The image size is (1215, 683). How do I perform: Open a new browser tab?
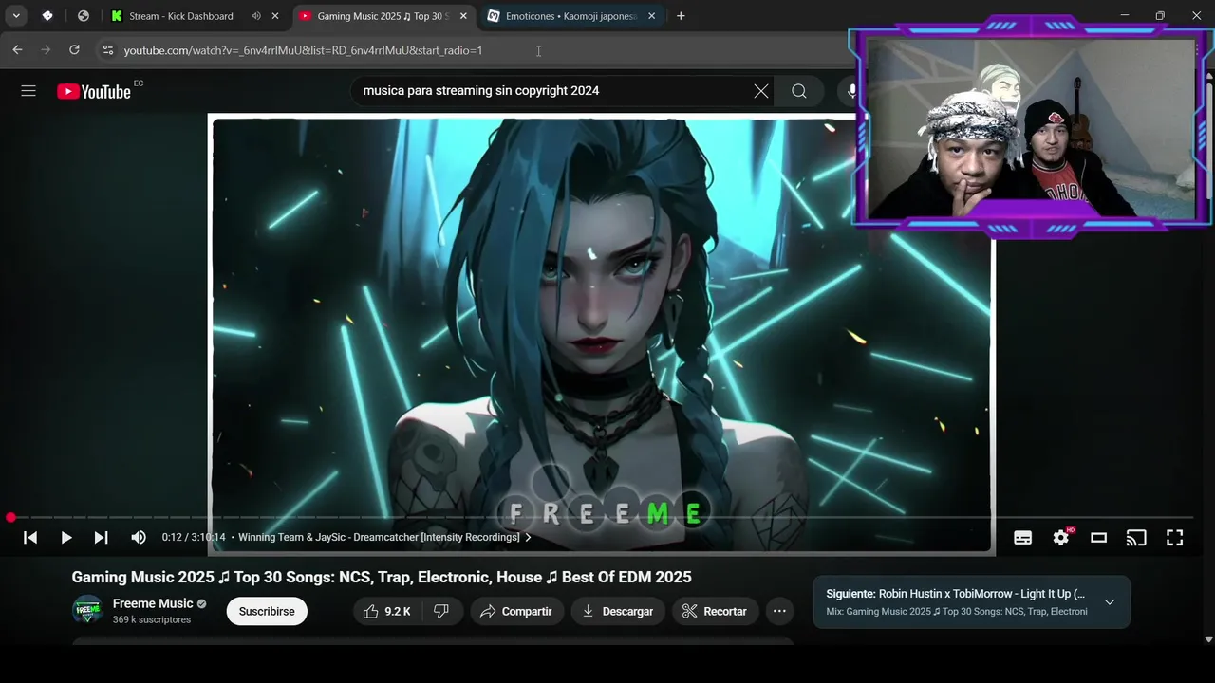[x=681, y=16]
